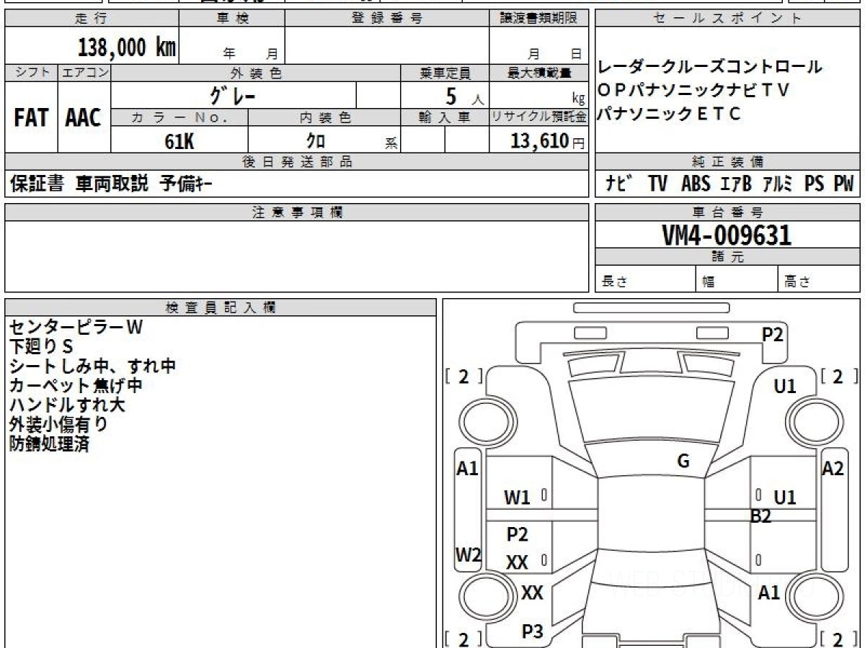
Task: Click the 長さ dimension label
Action: pyautogui.click(x=615, y=282)
